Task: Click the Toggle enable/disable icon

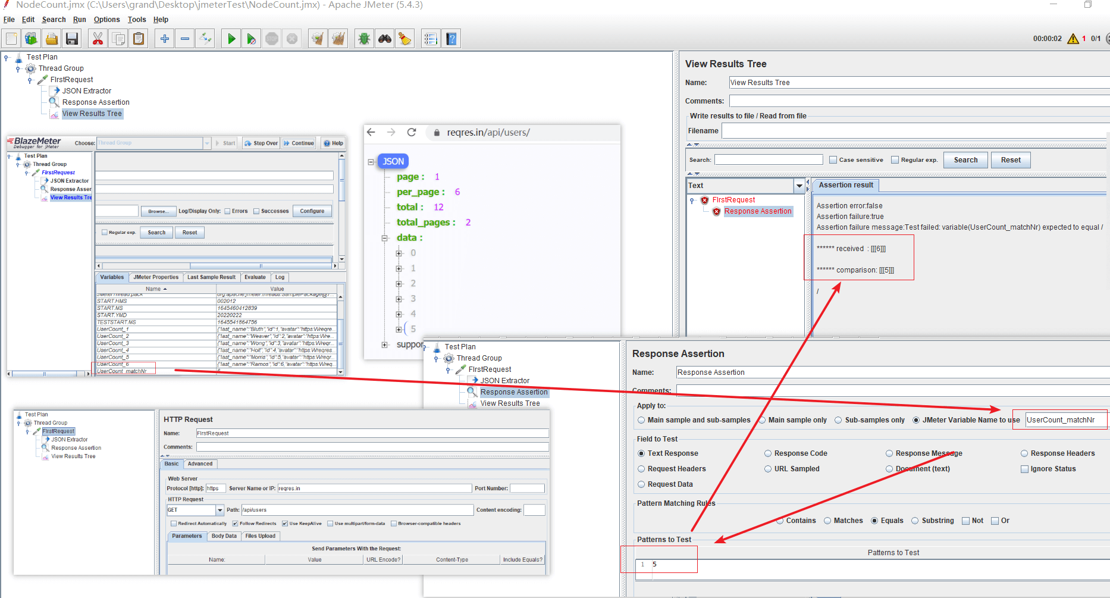Action: point(205,39)
